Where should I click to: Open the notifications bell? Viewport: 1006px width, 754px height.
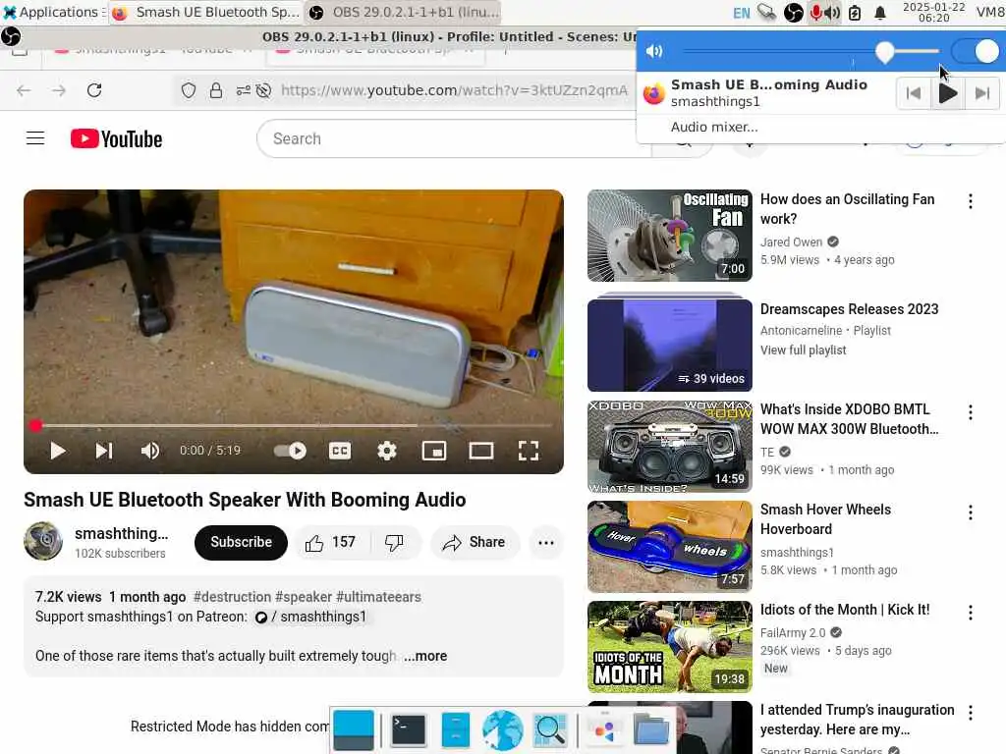880,13
